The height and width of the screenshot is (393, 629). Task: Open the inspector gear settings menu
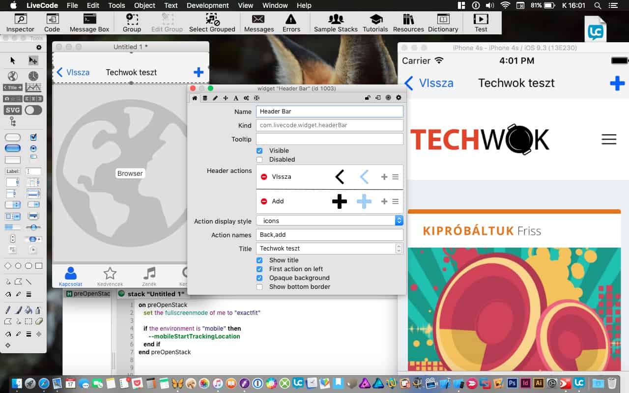(x=399, y=98)
